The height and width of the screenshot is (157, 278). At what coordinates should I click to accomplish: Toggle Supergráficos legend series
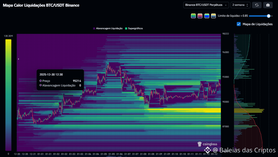click(x=134, y=28)
